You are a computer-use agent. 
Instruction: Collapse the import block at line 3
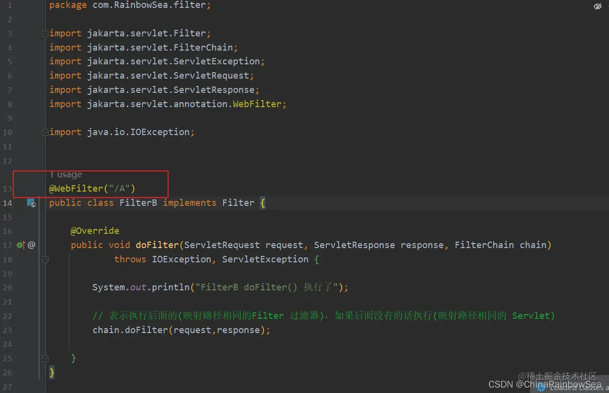click(x=45, y=34)
